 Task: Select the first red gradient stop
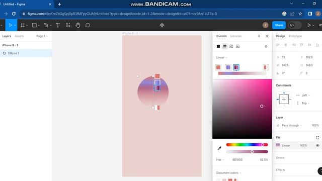(218, 67)
